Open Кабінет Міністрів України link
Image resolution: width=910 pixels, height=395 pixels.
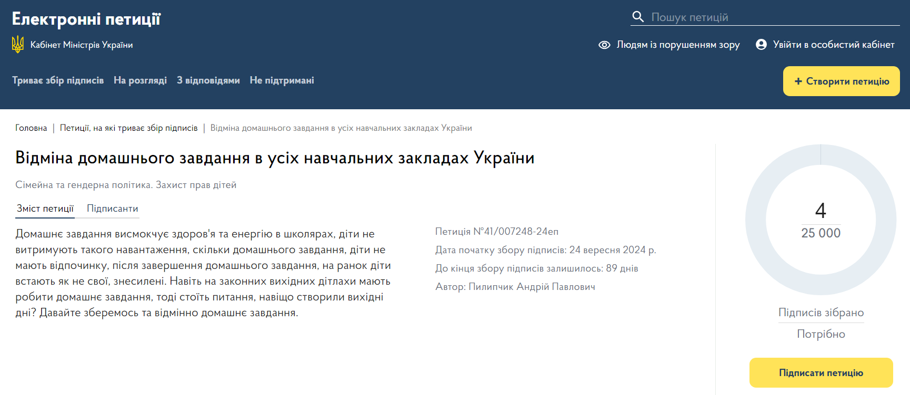[82, 45]
